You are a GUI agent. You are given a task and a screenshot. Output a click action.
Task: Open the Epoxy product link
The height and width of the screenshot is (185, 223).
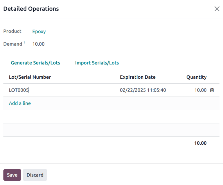pos(39,31)
